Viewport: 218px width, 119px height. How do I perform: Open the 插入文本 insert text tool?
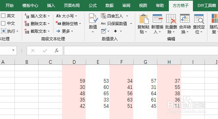[x=37, y=16]
